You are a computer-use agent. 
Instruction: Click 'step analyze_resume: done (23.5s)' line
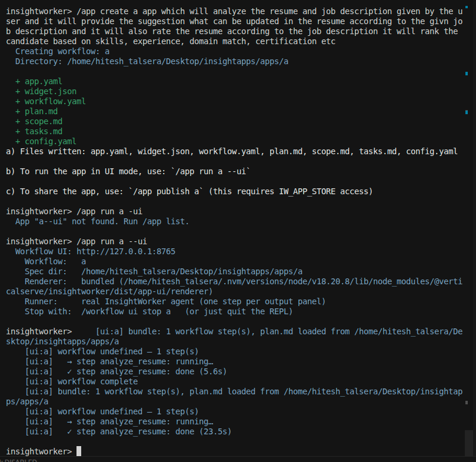point(128,431)
